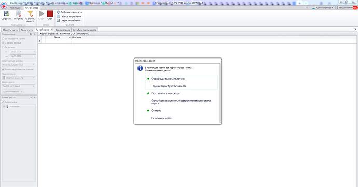Open the Опрос menu
Screen dimensions: 358x187
click(x=31, y=3)
